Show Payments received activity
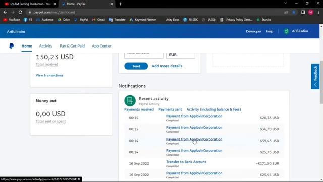Viewport: 323px width, 182px height. coord(139,109)
